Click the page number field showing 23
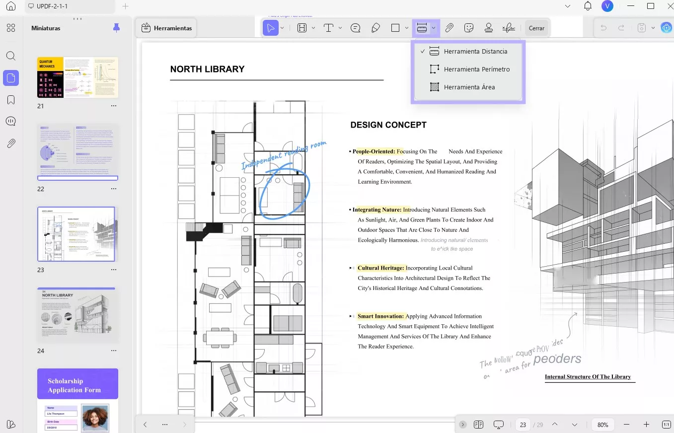 [x=523, y=425]
